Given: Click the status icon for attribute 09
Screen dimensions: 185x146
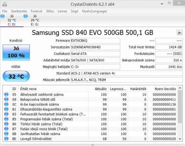Looking at the screenshot, I should point(6,99).
